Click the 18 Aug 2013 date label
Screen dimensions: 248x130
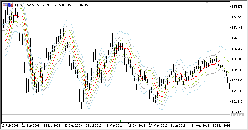[200, 126]
